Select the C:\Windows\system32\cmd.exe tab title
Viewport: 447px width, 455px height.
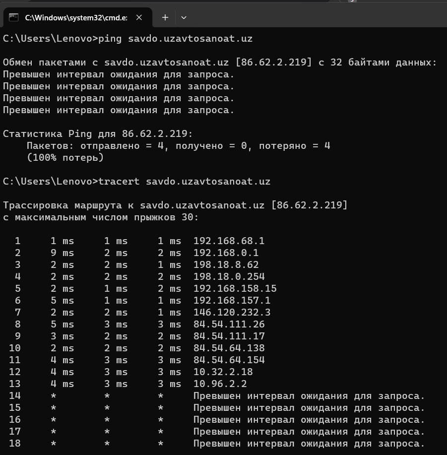tap(75, 17)
